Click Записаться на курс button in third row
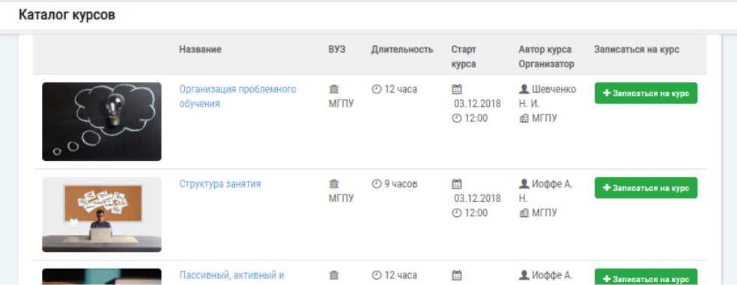The height and width of the screenshot is (285, 737). [646, 277]
